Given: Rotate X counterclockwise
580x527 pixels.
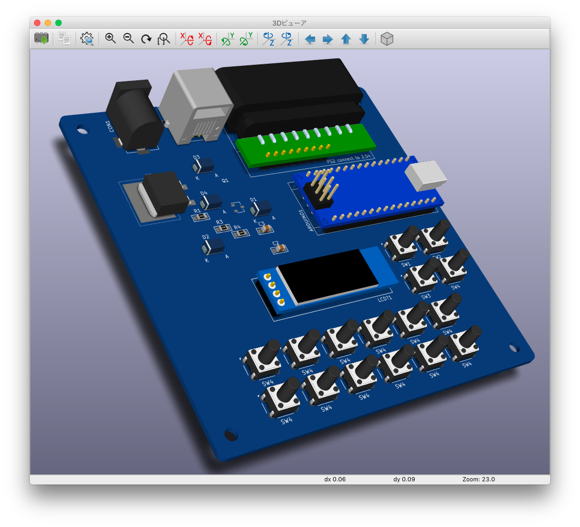Looking at the screenshot, I should coord(205,38).
